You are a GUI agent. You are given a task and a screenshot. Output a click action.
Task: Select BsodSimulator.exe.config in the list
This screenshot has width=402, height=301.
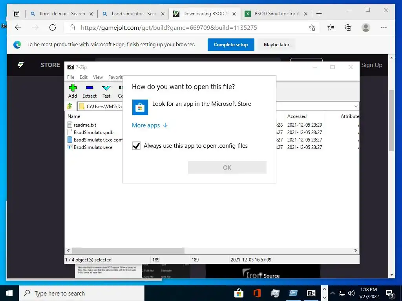(x=95, y=140)
